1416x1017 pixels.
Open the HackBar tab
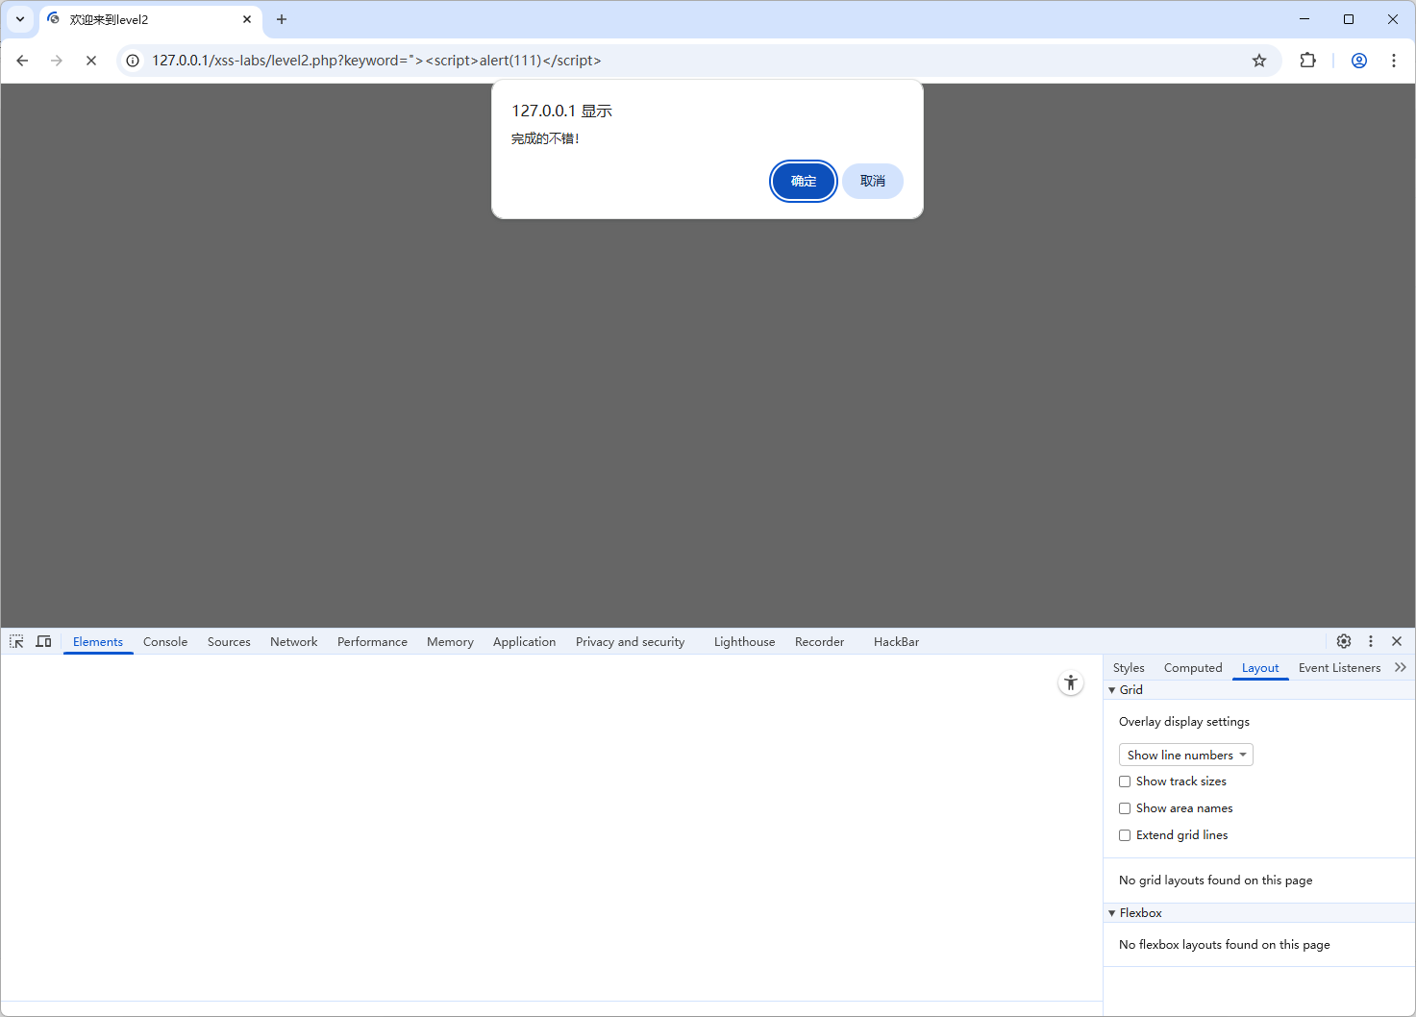click(896, 642)
